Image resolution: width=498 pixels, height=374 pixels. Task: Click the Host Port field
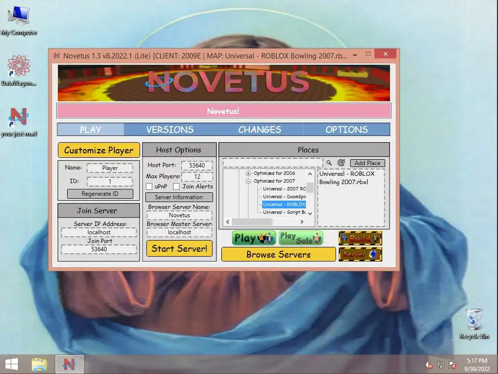pos(197,166)
